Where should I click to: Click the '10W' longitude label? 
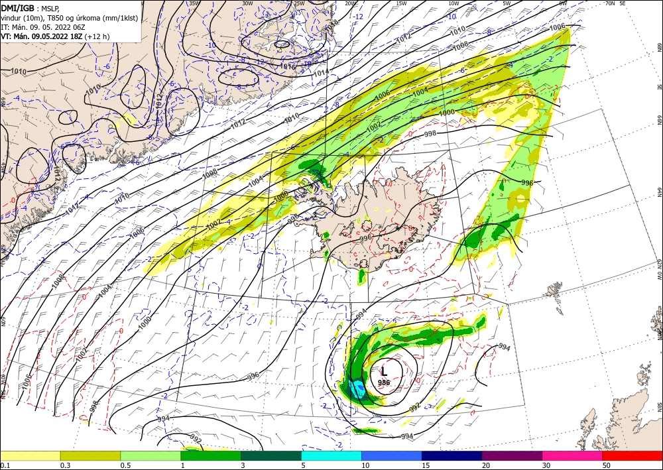[x=453, y=3]
